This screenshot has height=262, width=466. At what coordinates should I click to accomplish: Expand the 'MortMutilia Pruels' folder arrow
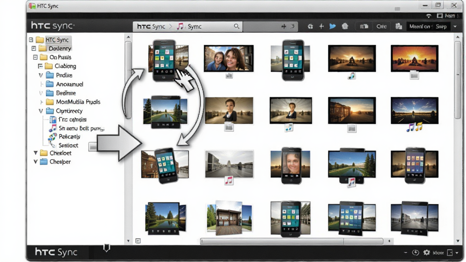41,102
